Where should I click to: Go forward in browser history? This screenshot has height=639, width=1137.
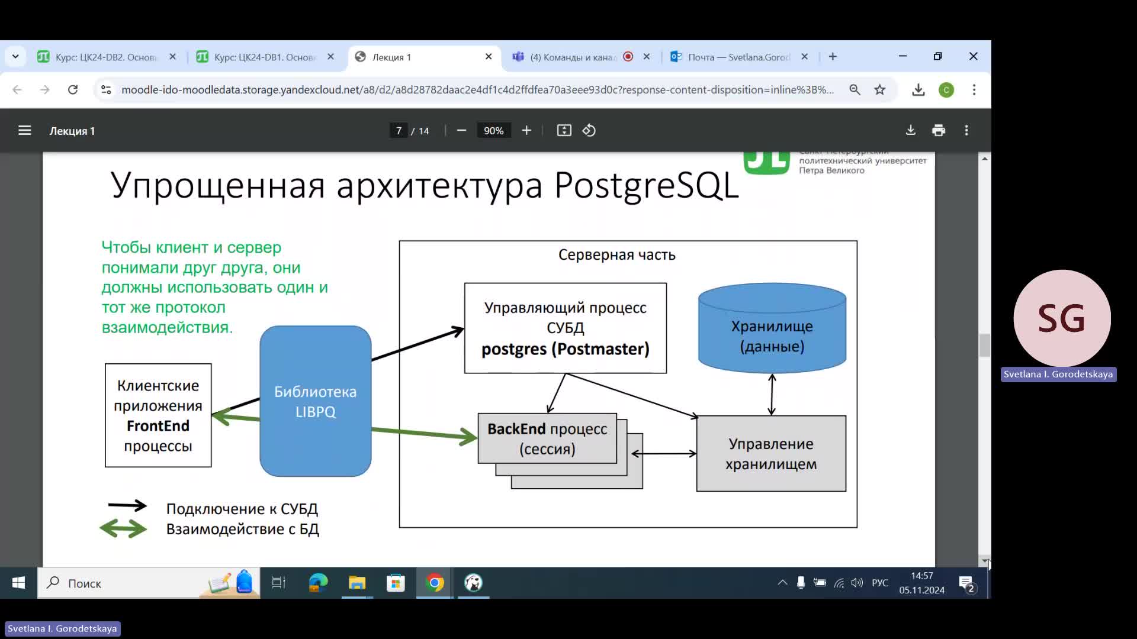[x=45, y=90]
